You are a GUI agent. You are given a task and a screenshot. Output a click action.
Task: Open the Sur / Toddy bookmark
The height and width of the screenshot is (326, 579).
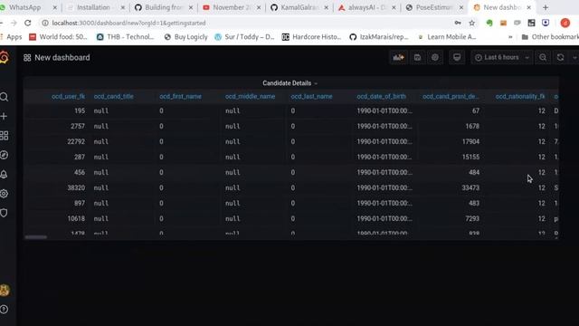[x=244, y=37]
